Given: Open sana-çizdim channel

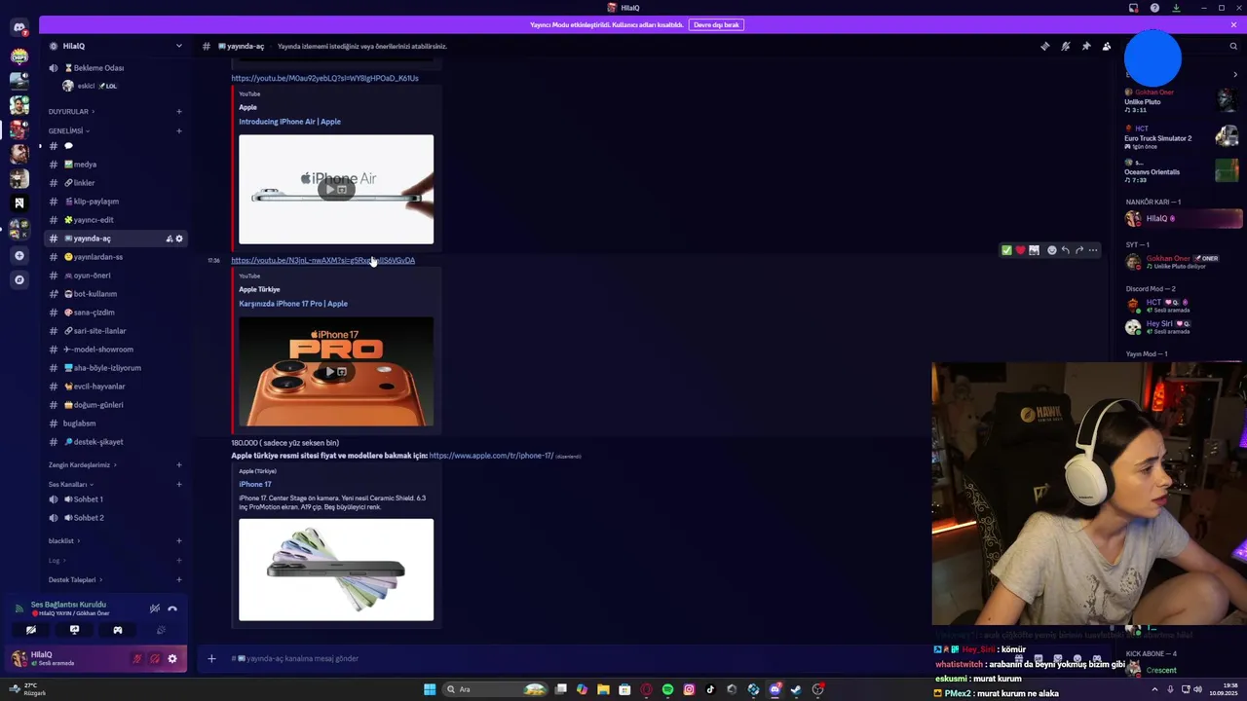Looking at the screenshot, I should [x=116, y=313].
